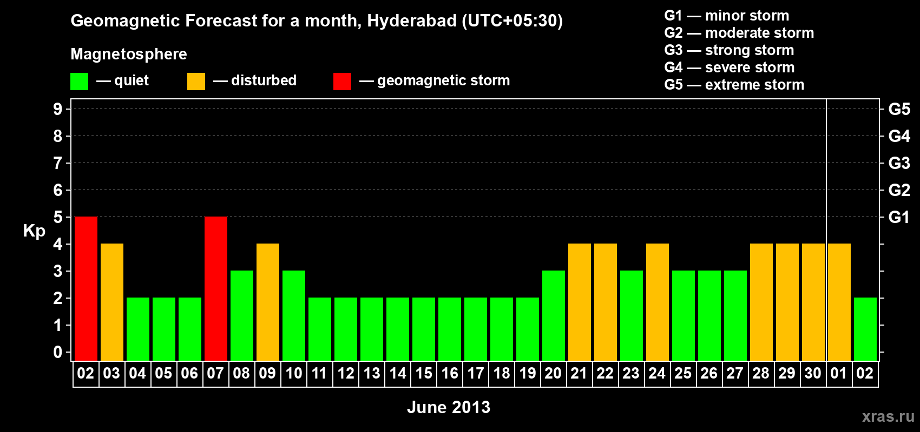Click the G2 moderate storm legend line

point(739,33)
